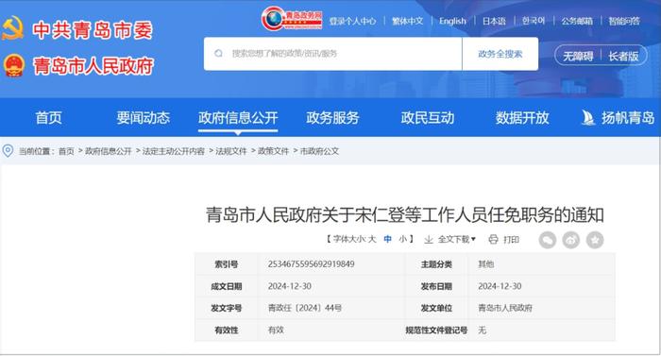The width and height of the screenshot is (661, 356).
Task: Click the policy search input field
Action: click(333, 54)
